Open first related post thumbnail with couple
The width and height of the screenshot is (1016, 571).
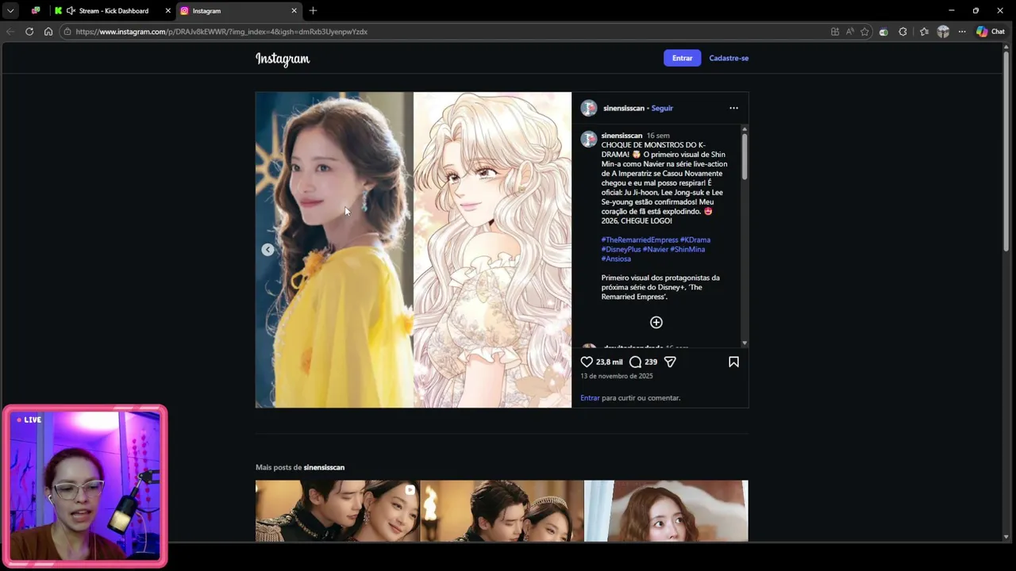[337, 511]
